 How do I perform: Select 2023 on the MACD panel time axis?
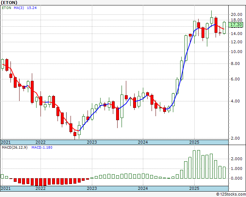[92, 188]
